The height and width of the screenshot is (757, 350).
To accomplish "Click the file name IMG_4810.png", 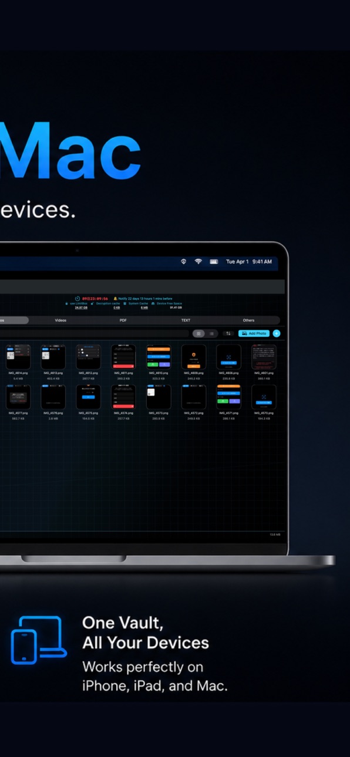I will click(159, 373).
